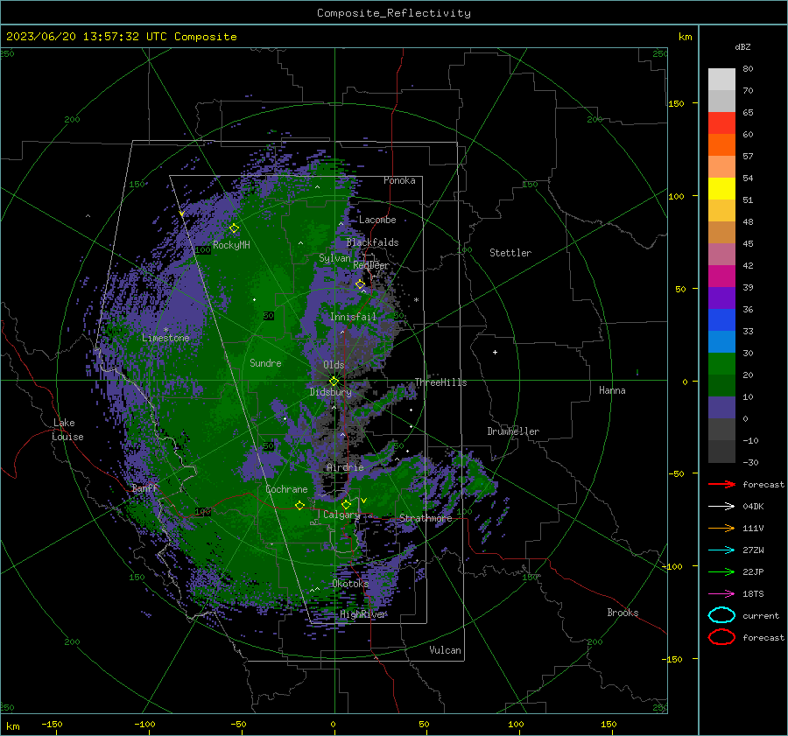788x736 pixels.
Task: Click the Ponoka label
Action: (399, 180)
